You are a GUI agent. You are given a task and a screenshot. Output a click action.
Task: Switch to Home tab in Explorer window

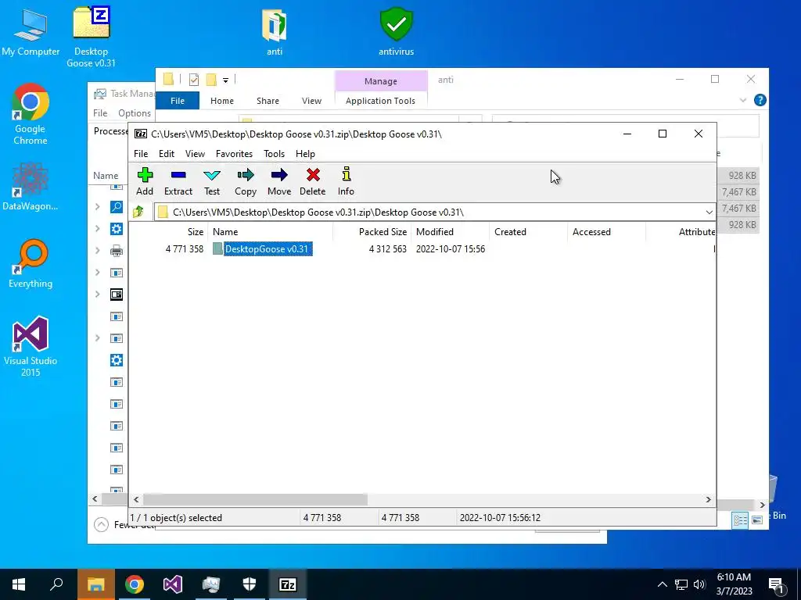pyautogui.click(x=221, y=101)
